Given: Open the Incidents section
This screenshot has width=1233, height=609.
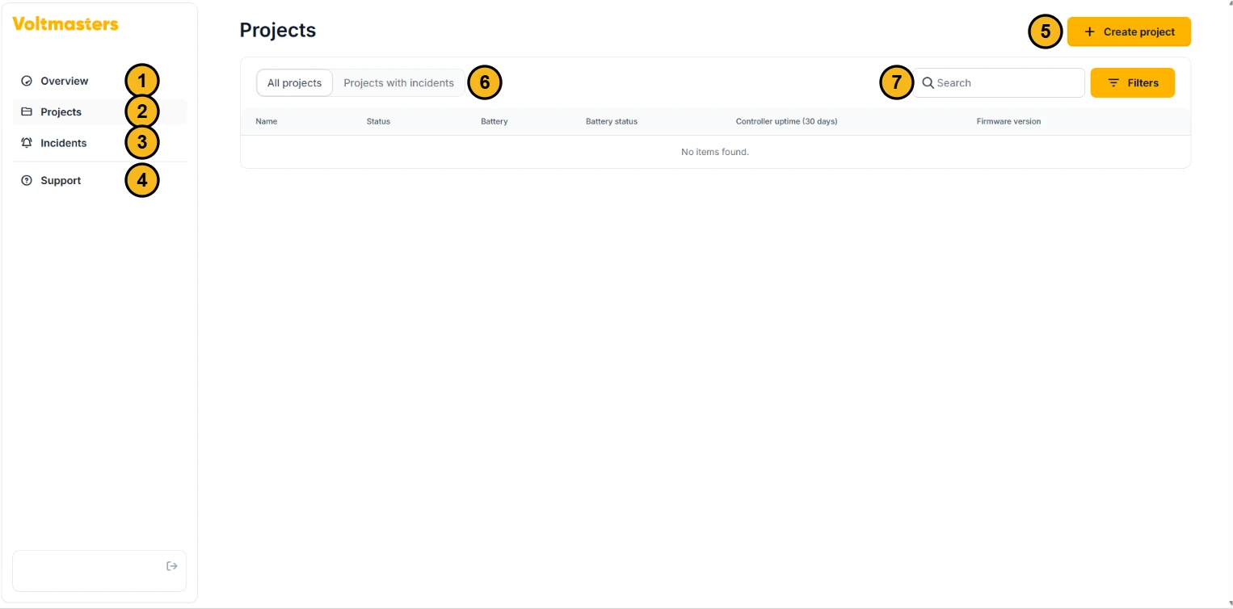Looking at the screenshot, I should [x=99, y=143].
